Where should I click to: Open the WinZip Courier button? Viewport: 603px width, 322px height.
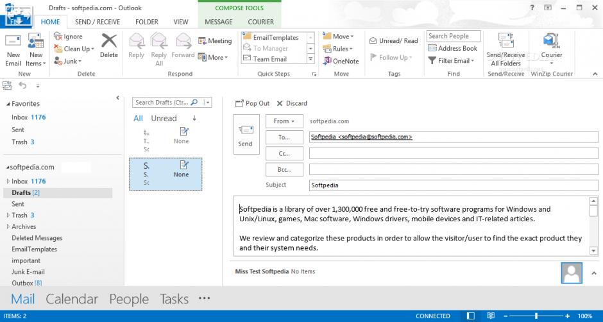tap(552, 49)
